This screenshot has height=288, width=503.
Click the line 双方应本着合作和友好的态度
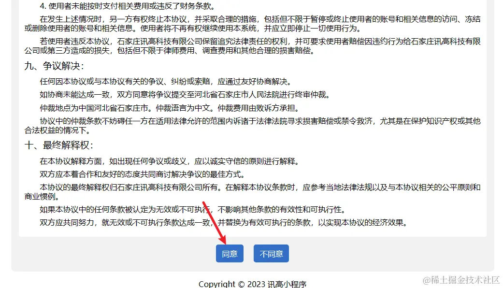point(143,174)
